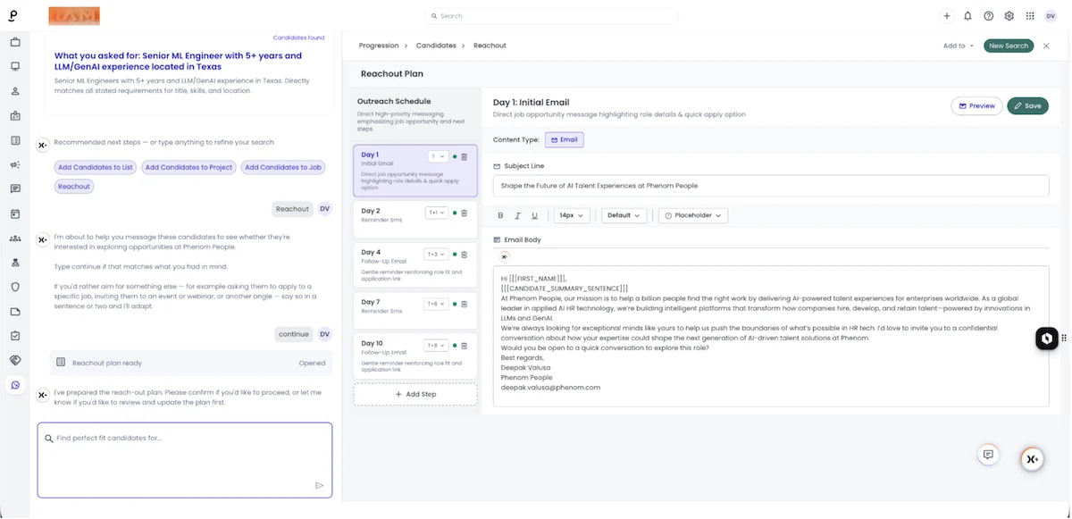Screen dimensions: 1072x519
Task: Send the chat message with arrow icon
Action: (x=319, y=486)
